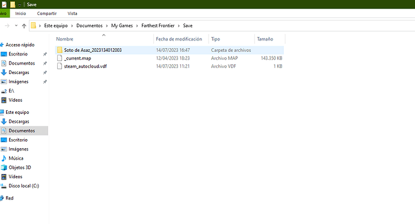Select Vídeos under Este equipo
This screenshot has width=415, height=224.
coord(16,176)
